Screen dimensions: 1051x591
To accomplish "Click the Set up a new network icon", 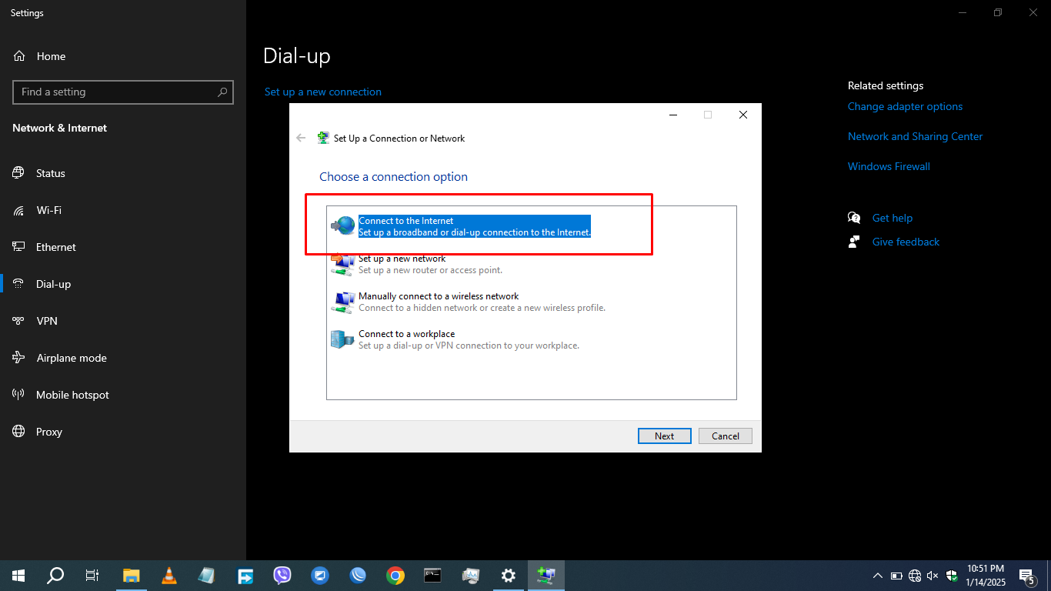I will click(343, 264).
